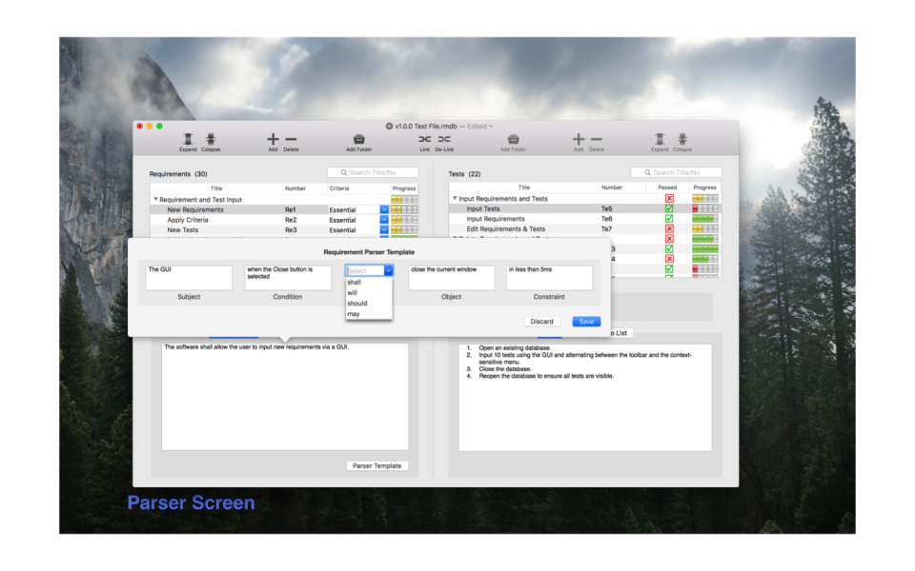Click the Parser Template button
This screenshot has width=915, height=571.
coord(377,465)
